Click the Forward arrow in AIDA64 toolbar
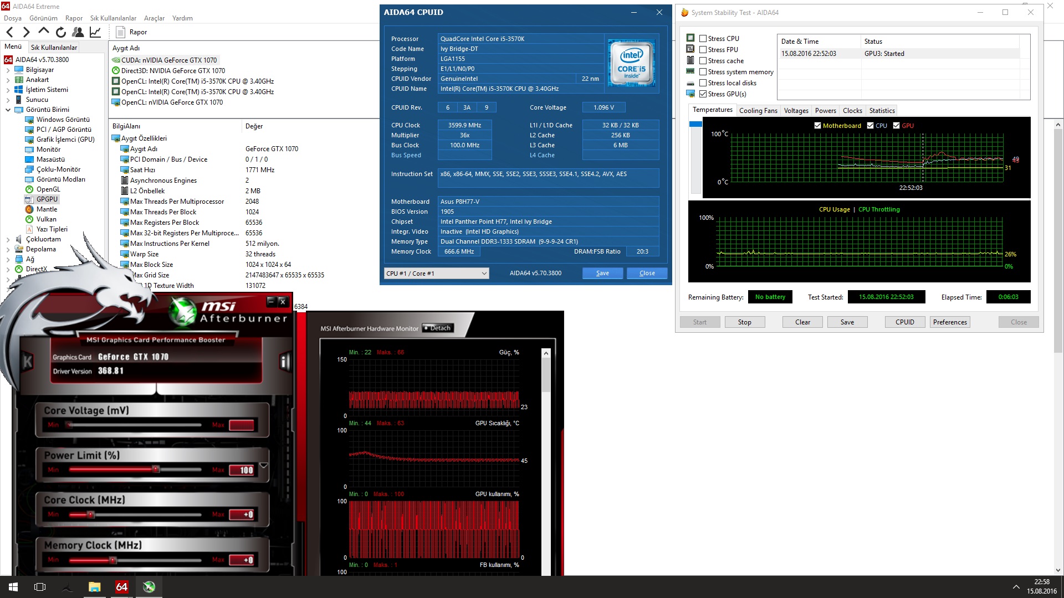Viewport: 1064px width, 598px height. [x=26, y=33]
